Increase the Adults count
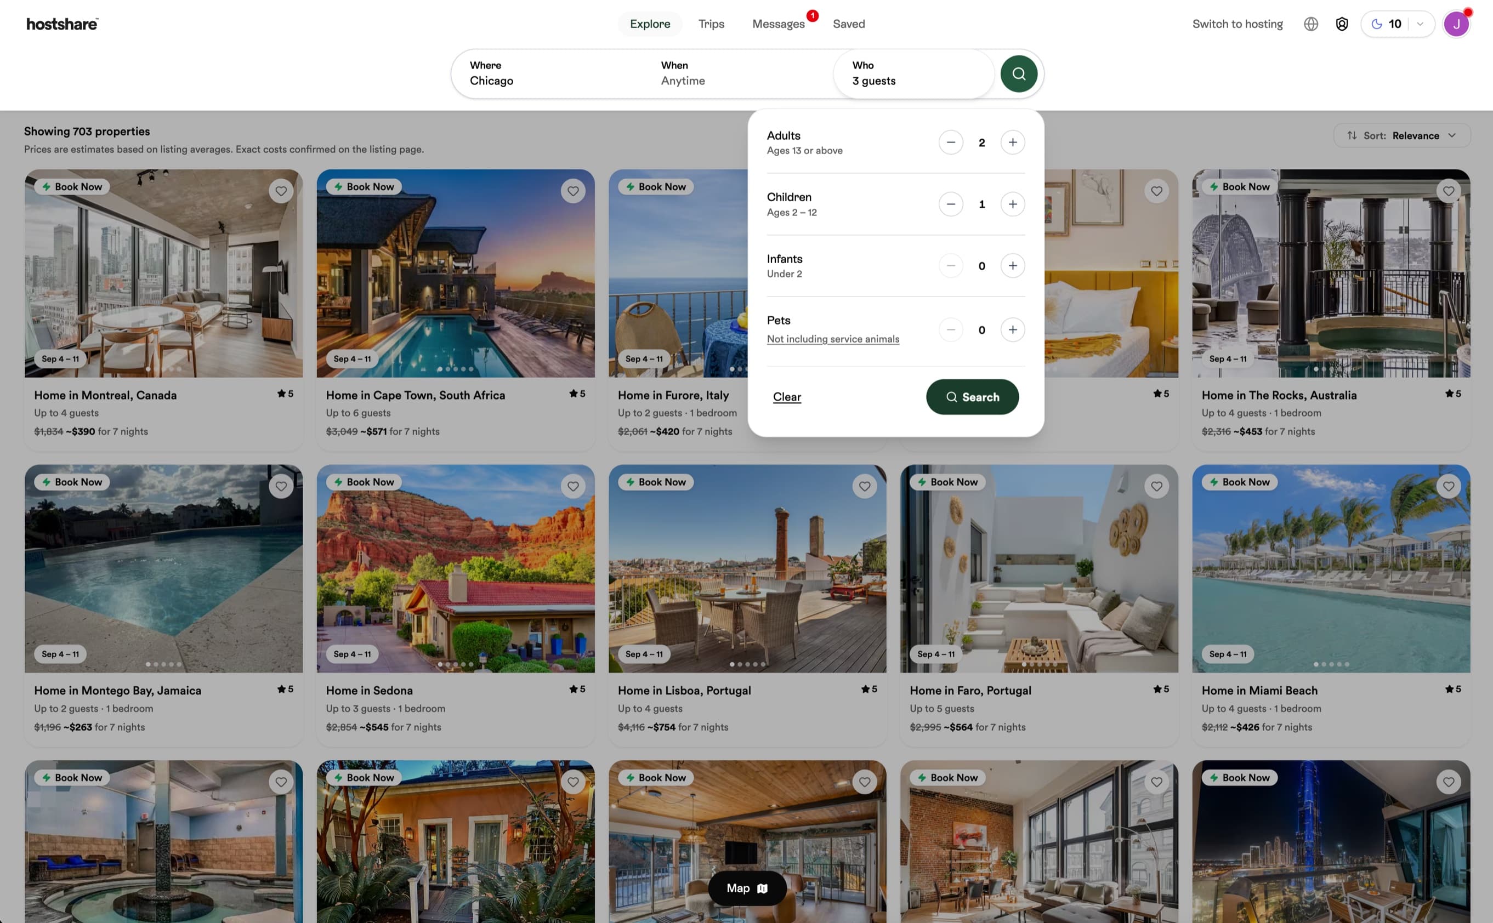This screenshot has width=1493, height=923. pos(1013,143)
